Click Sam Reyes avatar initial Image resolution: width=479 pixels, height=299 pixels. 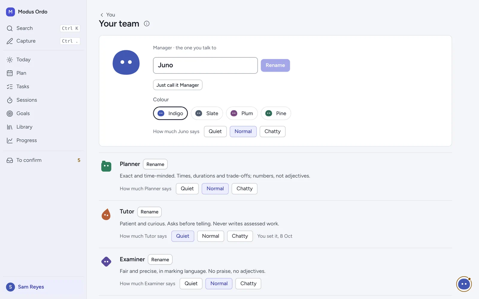(10, 287)
